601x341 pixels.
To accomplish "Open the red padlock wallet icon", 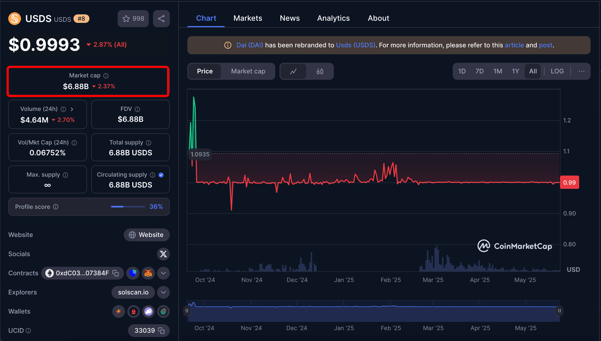I will tap(134, 311).
